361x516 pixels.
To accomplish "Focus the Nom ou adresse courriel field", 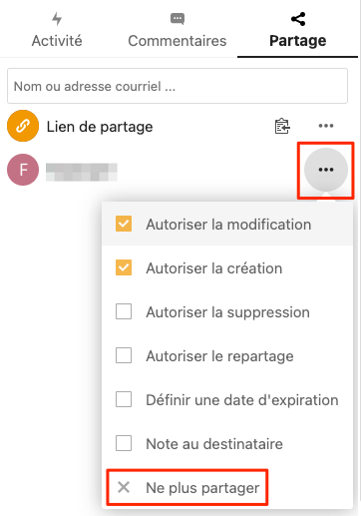I will click(178, 86).
